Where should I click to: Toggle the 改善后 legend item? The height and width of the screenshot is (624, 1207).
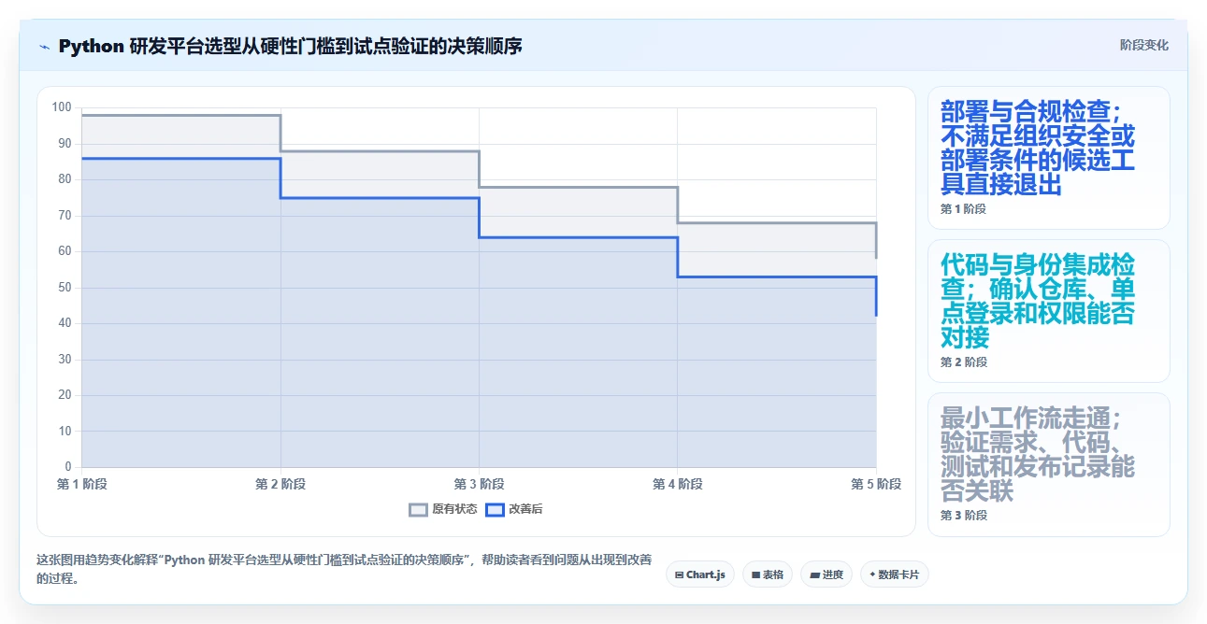pyautogui.click(x=514, y=509)
